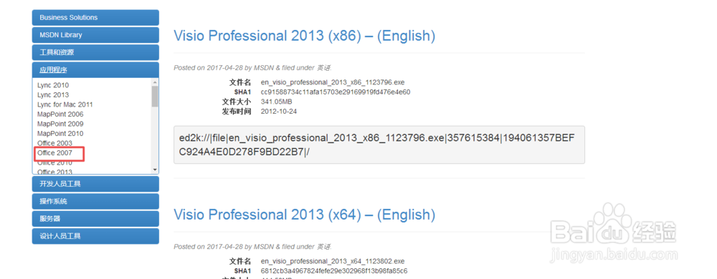Screen dimensions: 717x279
Task: Select Lync 2010 in the list
Action: (53, 85)
